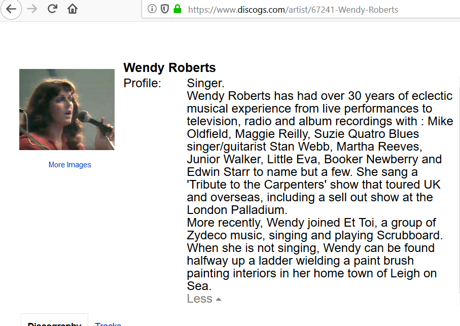Open the browser home page
This screenshot has width=460, height=326.
[x=73, y=9]
